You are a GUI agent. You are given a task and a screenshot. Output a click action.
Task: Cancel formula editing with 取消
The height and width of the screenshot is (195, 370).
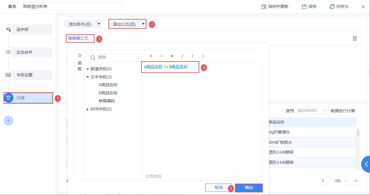[x=219, y=188]
